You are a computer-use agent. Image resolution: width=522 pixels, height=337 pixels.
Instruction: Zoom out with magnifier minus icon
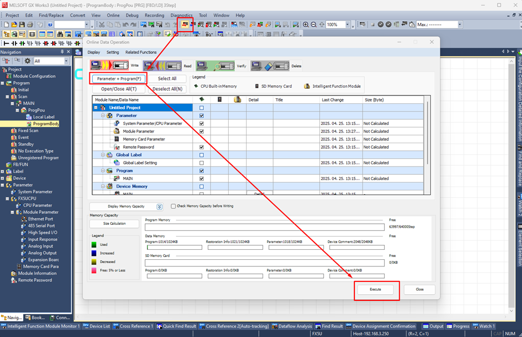pos(314,24)
